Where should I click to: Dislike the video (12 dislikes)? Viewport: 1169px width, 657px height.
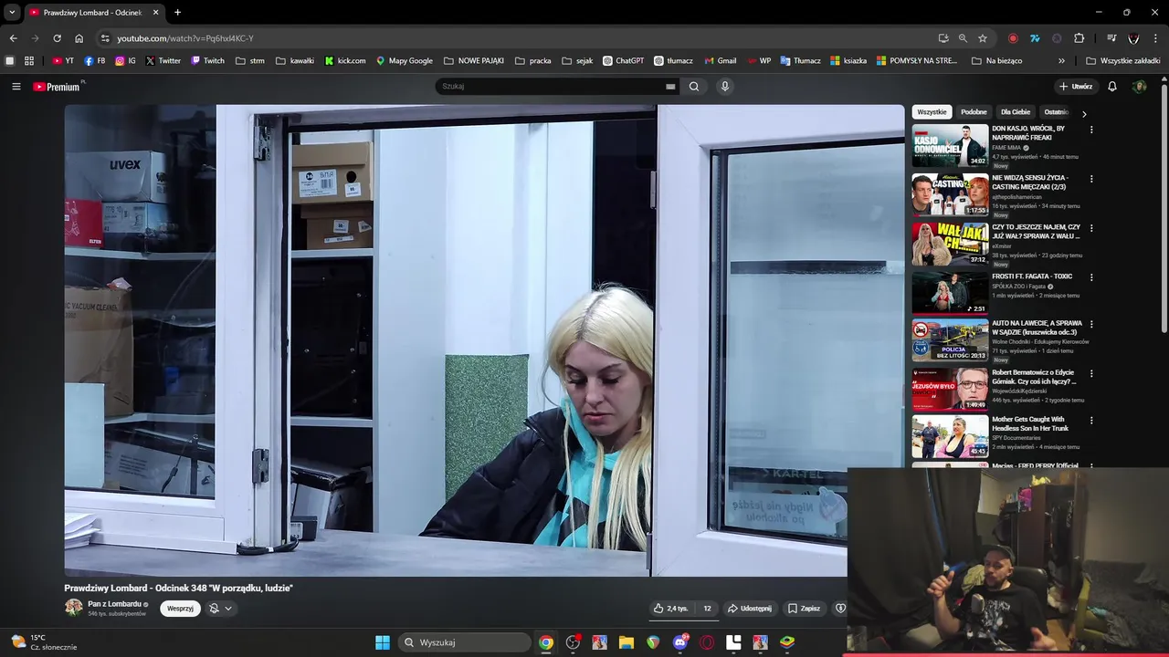pos(707,609)
